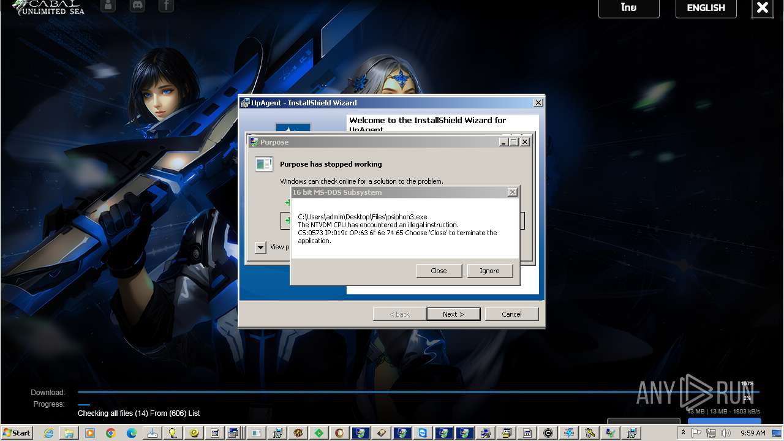Close the UpAgent InstallShield Wizard window
The image size is (784, 441).
coord(538,103)
